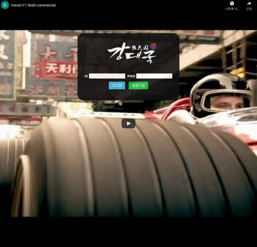Focus the PWD password input field
257x247 pixels.
[x=154, y=76]
